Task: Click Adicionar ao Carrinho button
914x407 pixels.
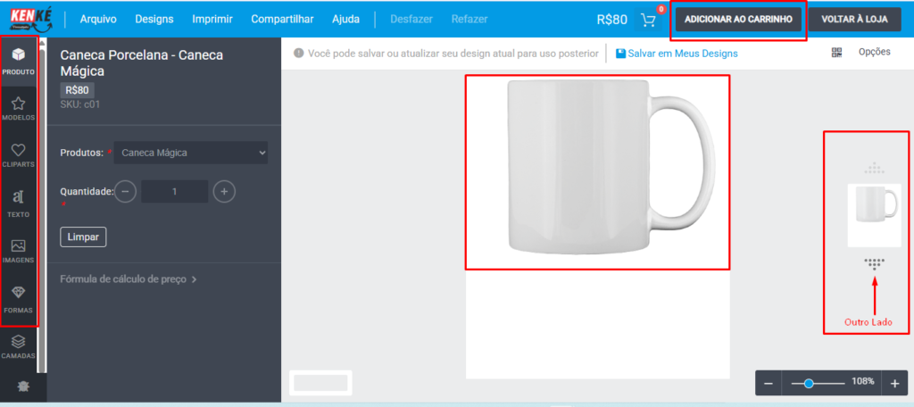Action: (x=738, y=20)
